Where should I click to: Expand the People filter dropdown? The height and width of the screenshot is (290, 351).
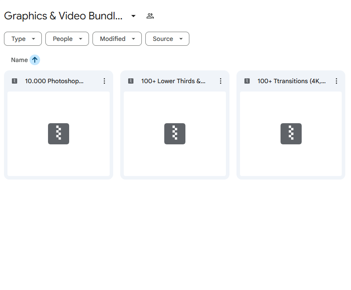(x=67, y=39)
